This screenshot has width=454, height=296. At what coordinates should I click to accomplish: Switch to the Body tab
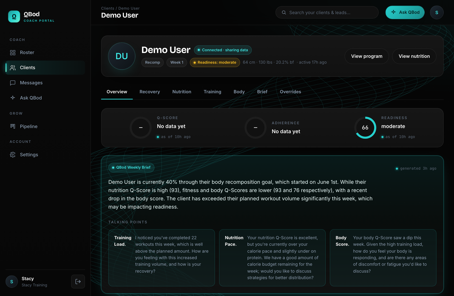[x=239, y=92]
